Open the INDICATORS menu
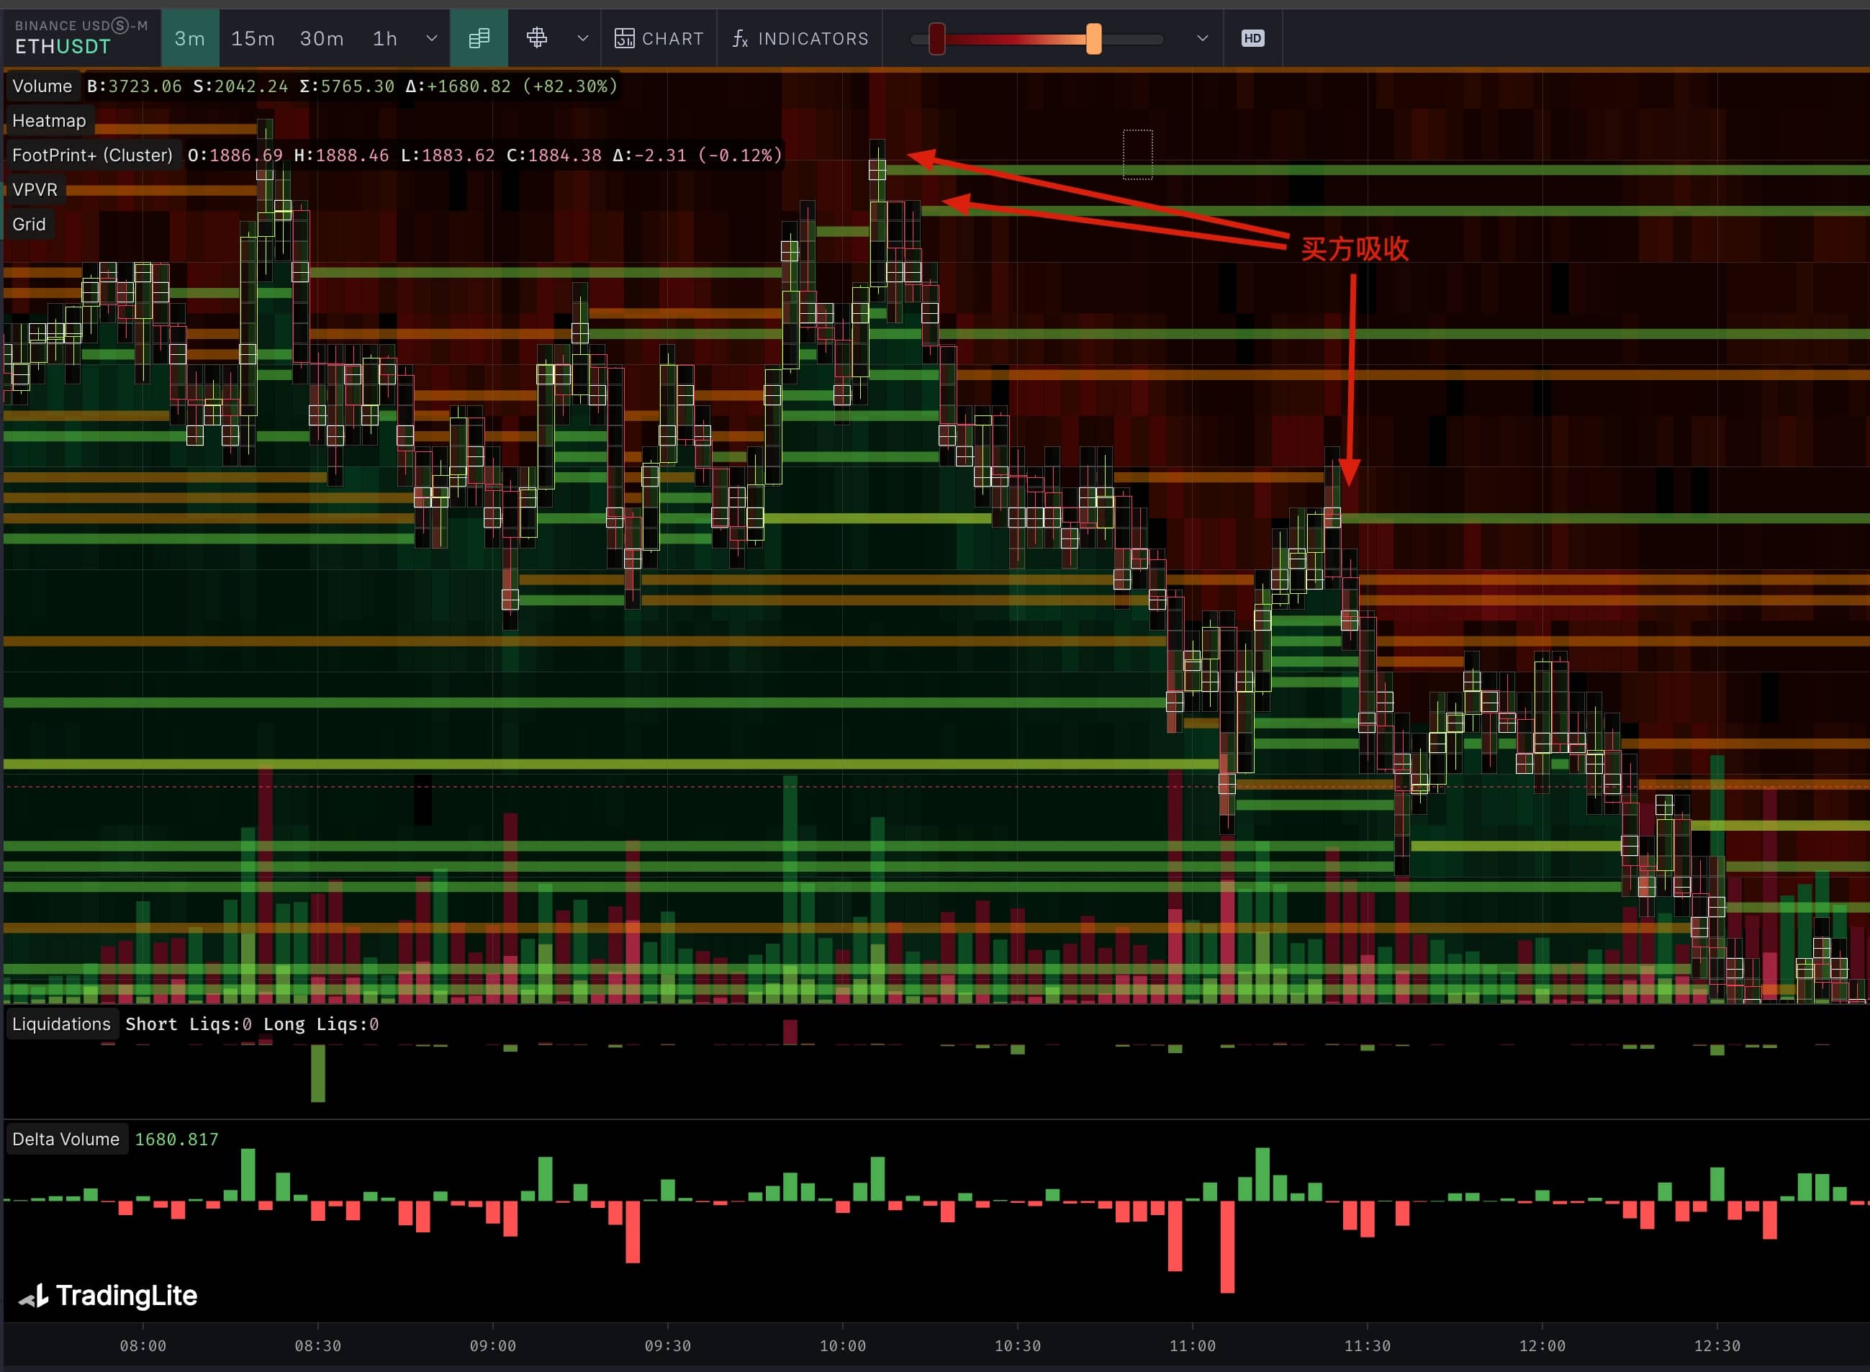 tap(800, 38)
